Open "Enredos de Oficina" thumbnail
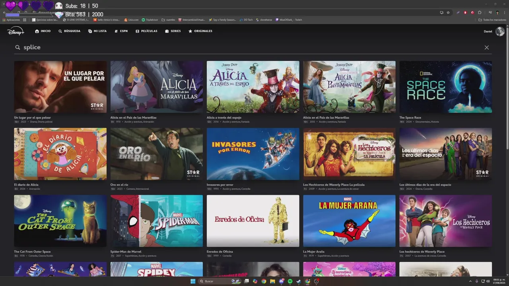Image resolution: width=509 pixels, height=286 pixels. 253,221
